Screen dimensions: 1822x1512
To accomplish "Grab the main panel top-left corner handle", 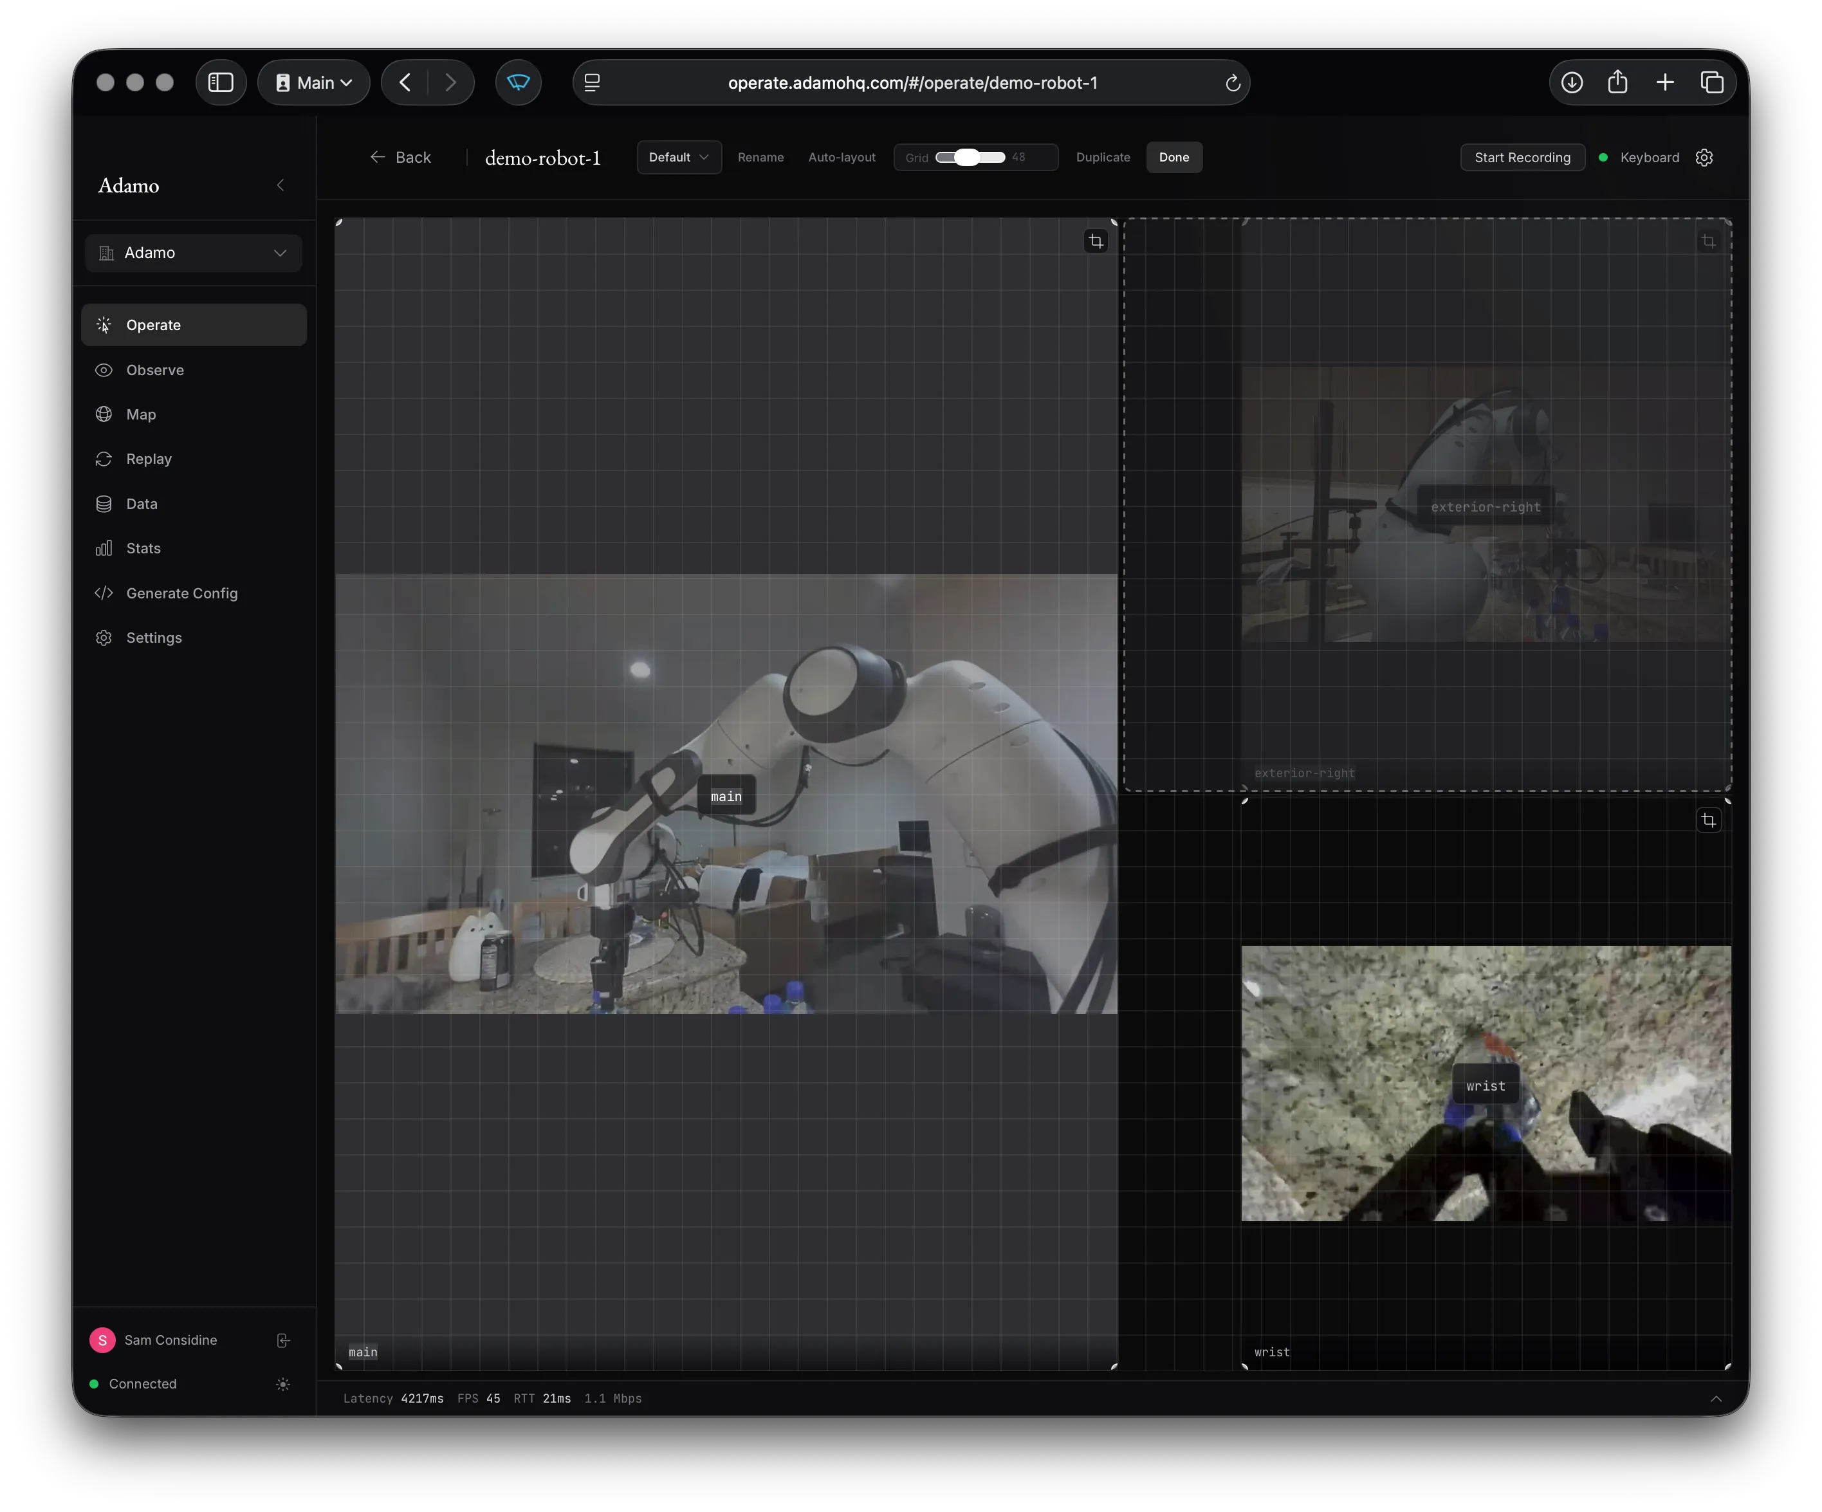I will click(x=339, y=223).
